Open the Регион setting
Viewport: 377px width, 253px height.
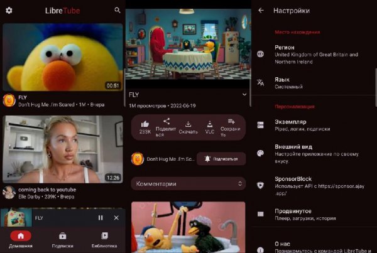point(314,54)
